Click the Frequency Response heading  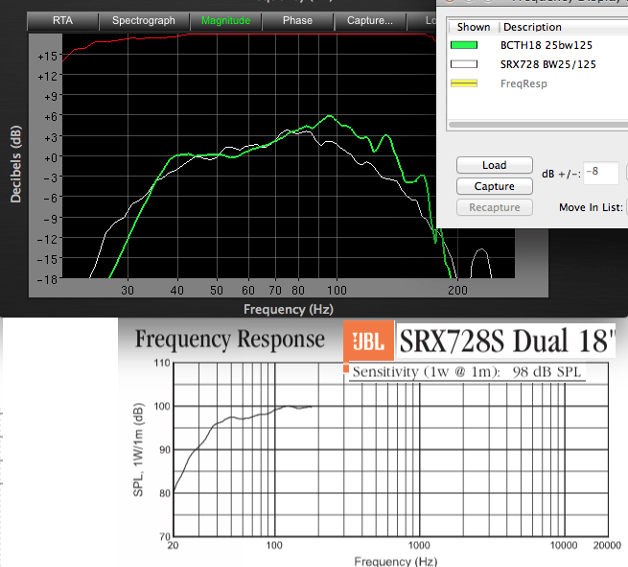point(230,340)
